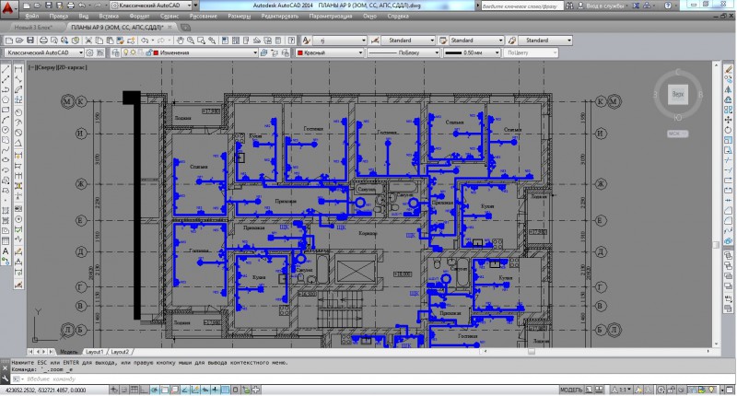The width and height of the screenshot is (737, 396).
Task: Click the Plot (print) icon in the standard toolbar
Action: [43, 41]
